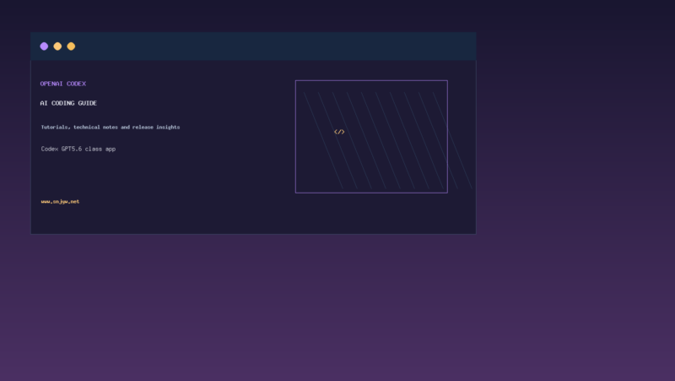Open the www.snjyw.net link

pyautogui.click(x=60, y=201)
